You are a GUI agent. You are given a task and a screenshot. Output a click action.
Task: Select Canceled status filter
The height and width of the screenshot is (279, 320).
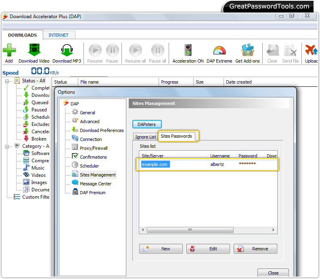point(36,132)
